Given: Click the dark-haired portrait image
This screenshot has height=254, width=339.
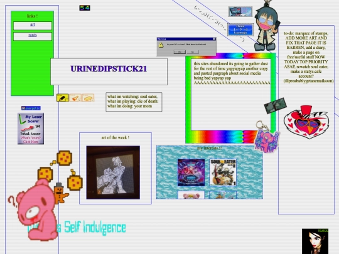Looking at the screenshot, I should pyautogui.click(x=315, y=241).
